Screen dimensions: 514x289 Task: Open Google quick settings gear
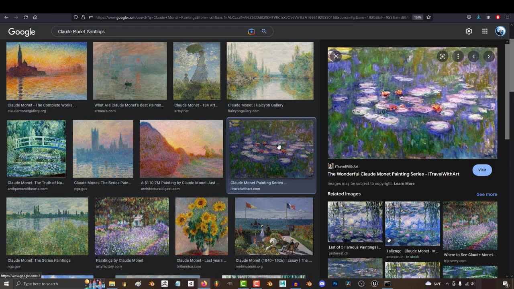[x=469, y=31]
